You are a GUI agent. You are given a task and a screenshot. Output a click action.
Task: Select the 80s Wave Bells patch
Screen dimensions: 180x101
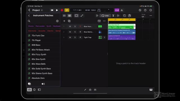click(x=43, y=64)
